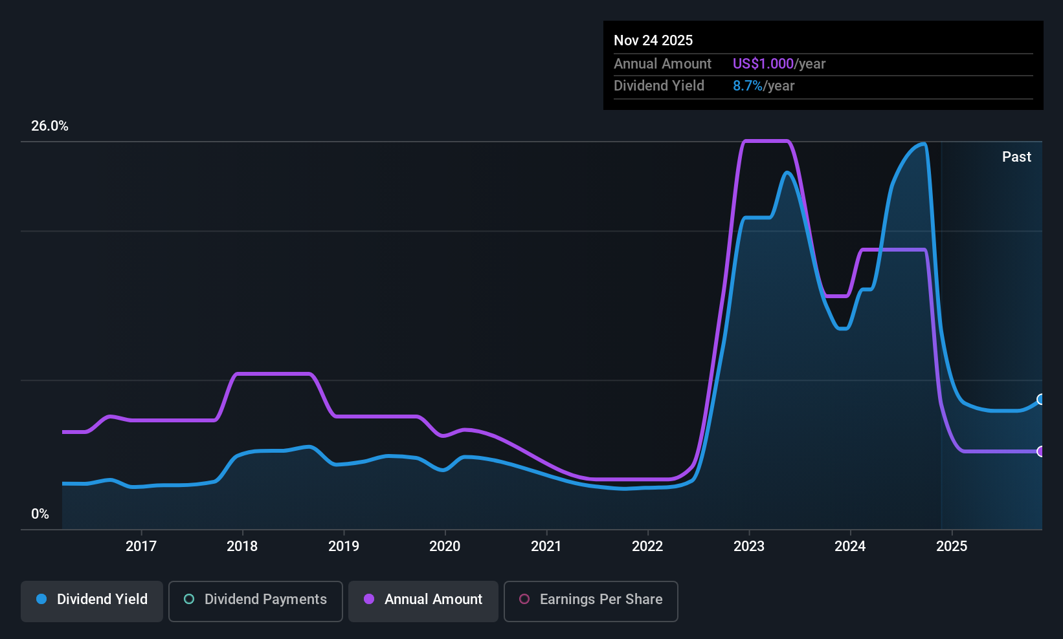1063x639 pixels.
Task: Click the blue Dividend Yield legend dot
Action: [41, 599]
